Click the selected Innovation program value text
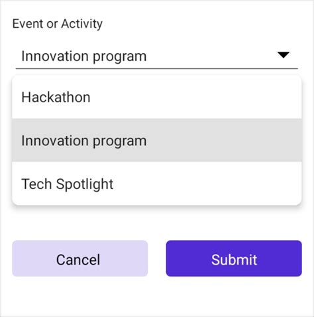Viewport: 314px width, 317px height. tap(84, 56)
